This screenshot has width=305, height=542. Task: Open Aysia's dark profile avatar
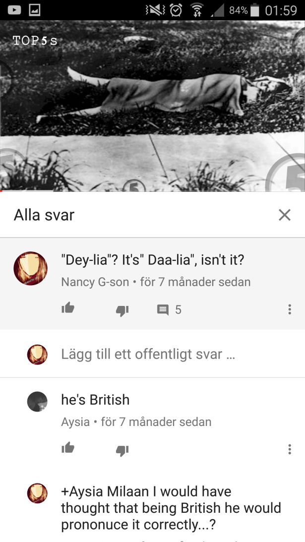pyautogui.click(x=37, y=402)
